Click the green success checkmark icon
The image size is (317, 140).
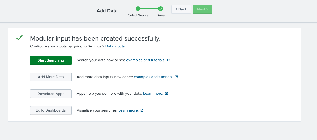click(19, 38)
